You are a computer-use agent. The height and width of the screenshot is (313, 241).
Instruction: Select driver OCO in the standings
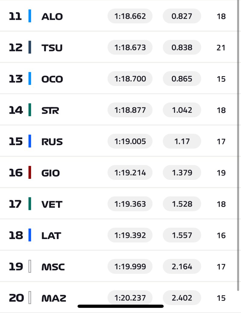tap(52, 79)
